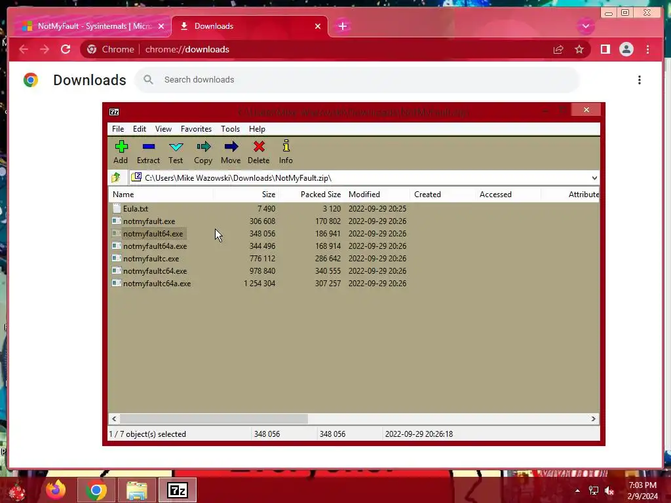This screenshot has height=503, width=671.
Task: Select the Copy toolbar icon
Action: click(203, 152)
